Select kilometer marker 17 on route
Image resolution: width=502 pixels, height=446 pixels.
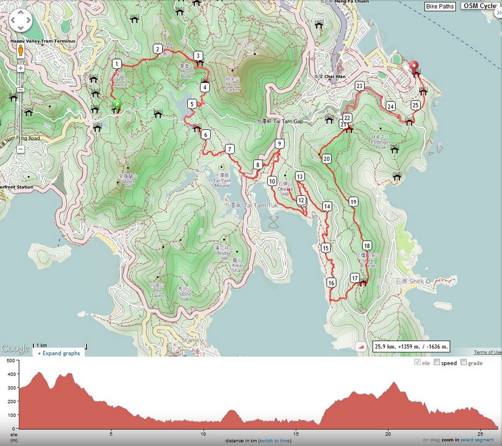point(355,278)
